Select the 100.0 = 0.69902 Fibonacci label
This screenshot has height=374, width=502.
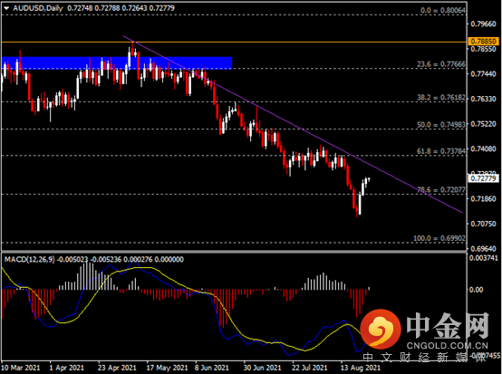click(x=439, y=238)
